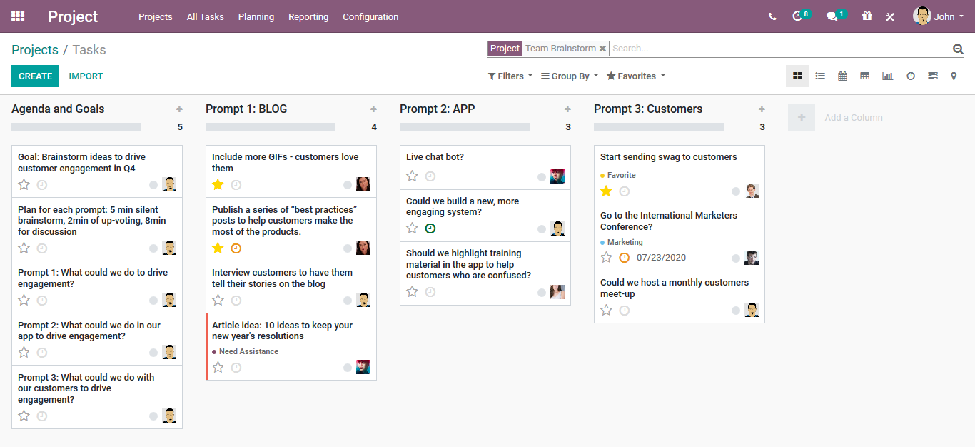Image resolution: width=975 pixels, height=447 pixels.
Task: Open the Configuration menu
Action: tap(370, 16)
